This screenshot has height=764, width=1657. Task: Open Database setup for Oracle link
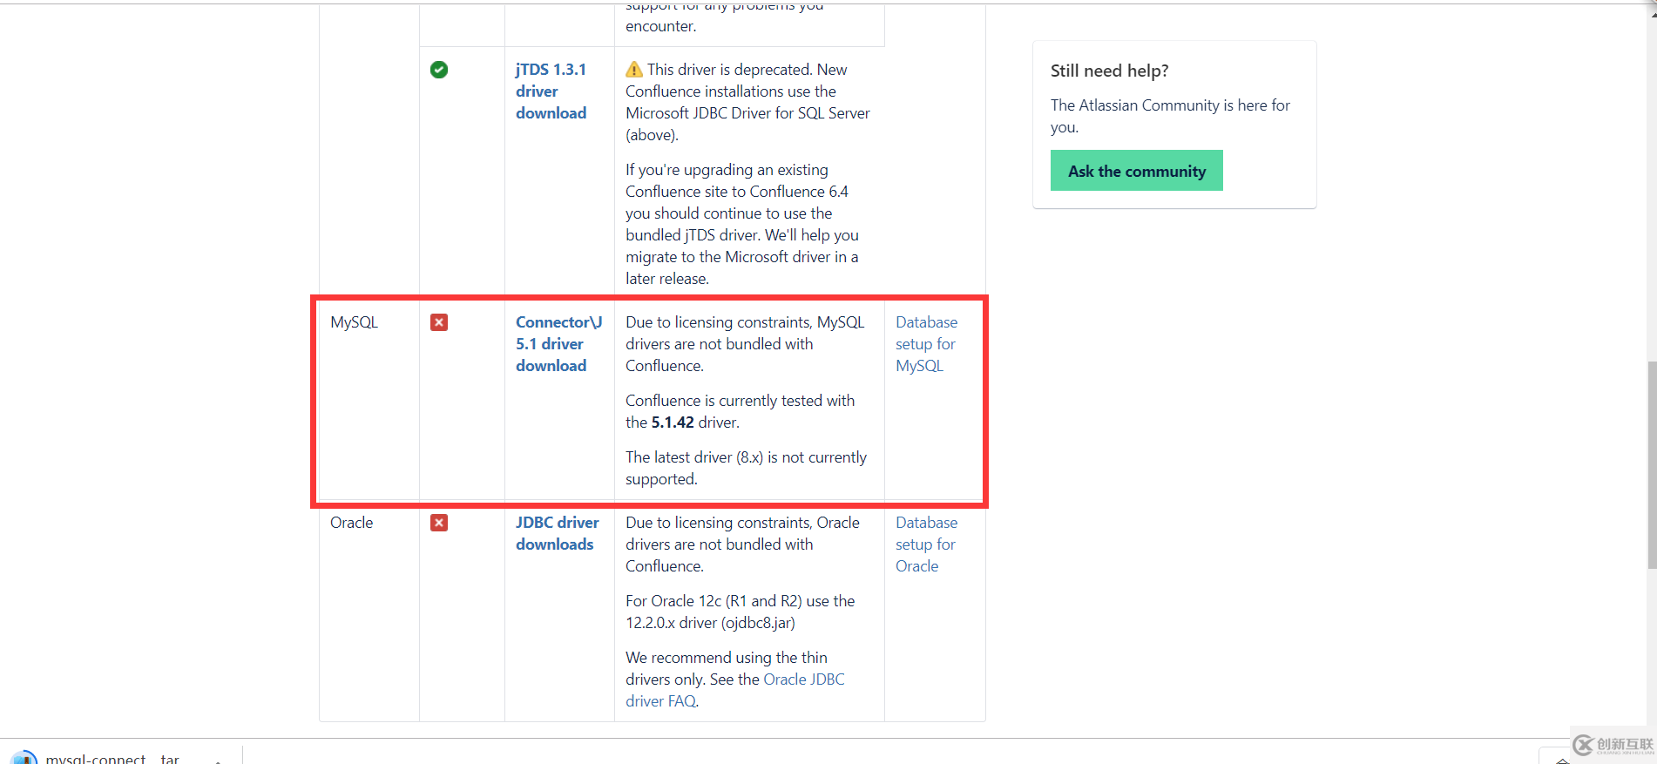926,544
